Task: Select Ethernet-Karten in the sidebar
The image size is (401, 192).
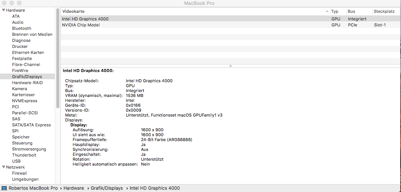Action: point(28,52)
